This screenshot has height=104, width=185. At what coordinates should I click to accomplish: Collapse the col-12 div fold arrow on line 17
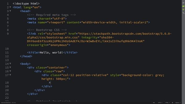coord(10,75)
